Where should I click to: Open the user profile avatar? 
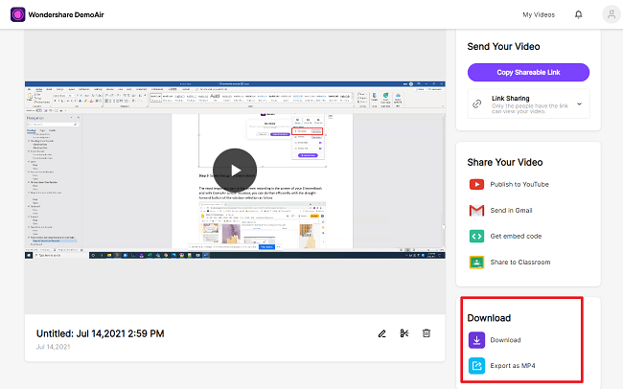pos(611,14)
